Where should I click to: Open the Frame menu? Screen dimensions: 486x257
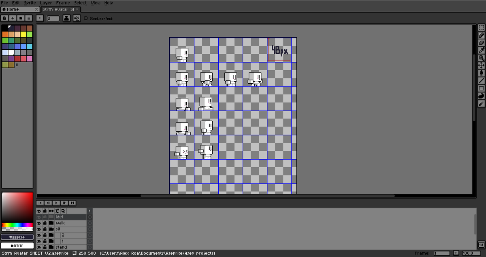tap(63, 3)
